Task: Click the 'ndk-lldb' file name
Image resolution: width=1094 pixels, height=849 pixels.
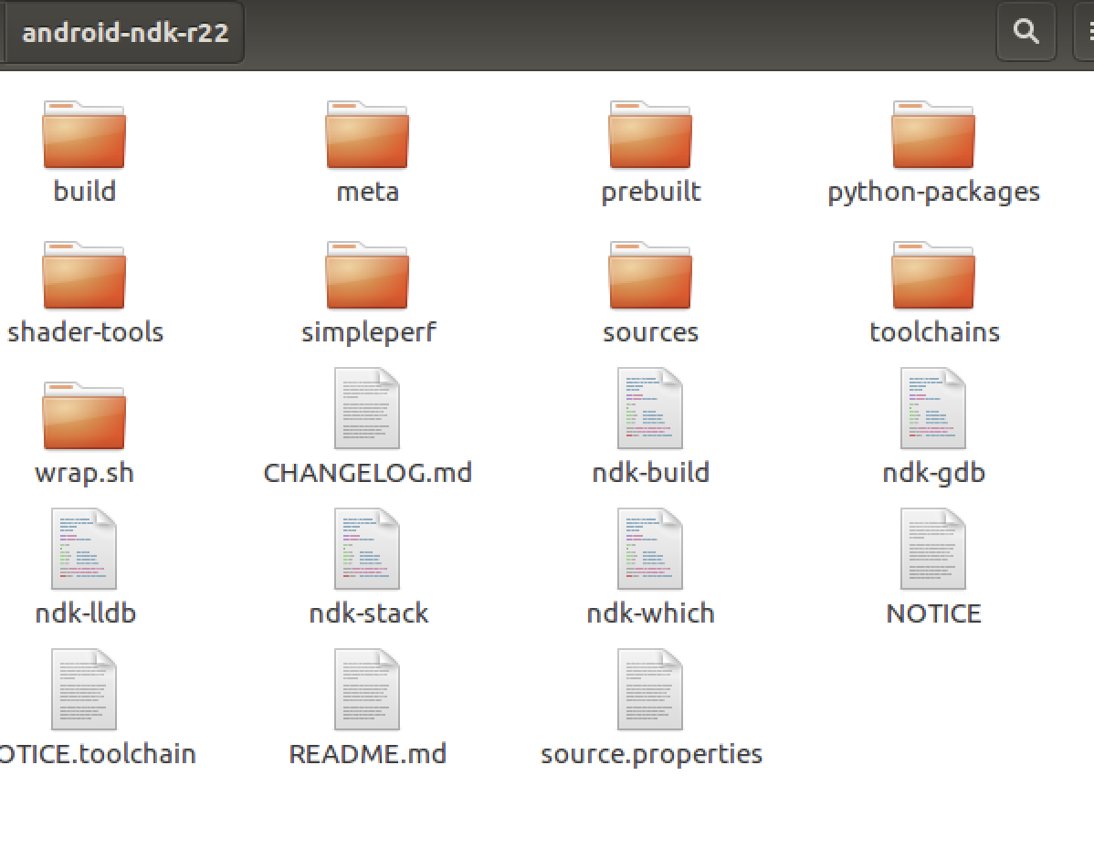Action: pyautogui.click(x=85, y=613)
